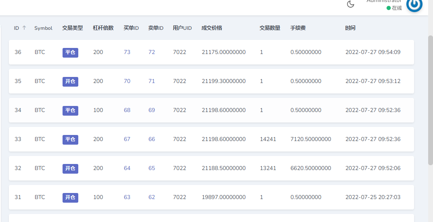Open the Administrator avatar menu
The height and width of the screenshot is (222, 433).
pos(414,5)
